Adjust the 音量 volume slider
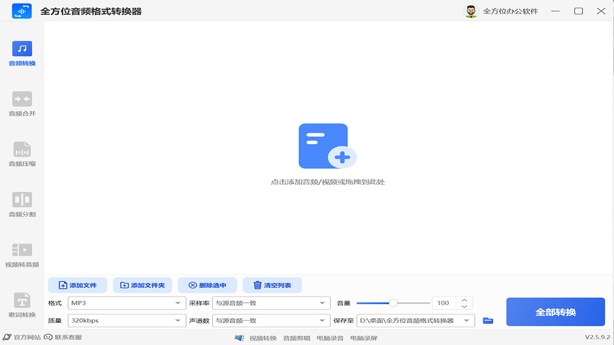Screen dimensions: 614x345 click(394, 303)
